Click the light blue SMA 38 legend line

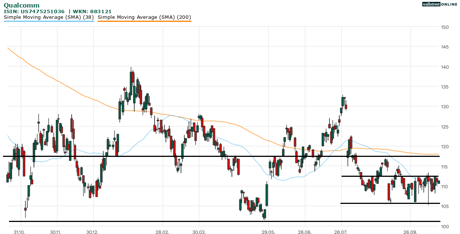[x=49, y=21]
